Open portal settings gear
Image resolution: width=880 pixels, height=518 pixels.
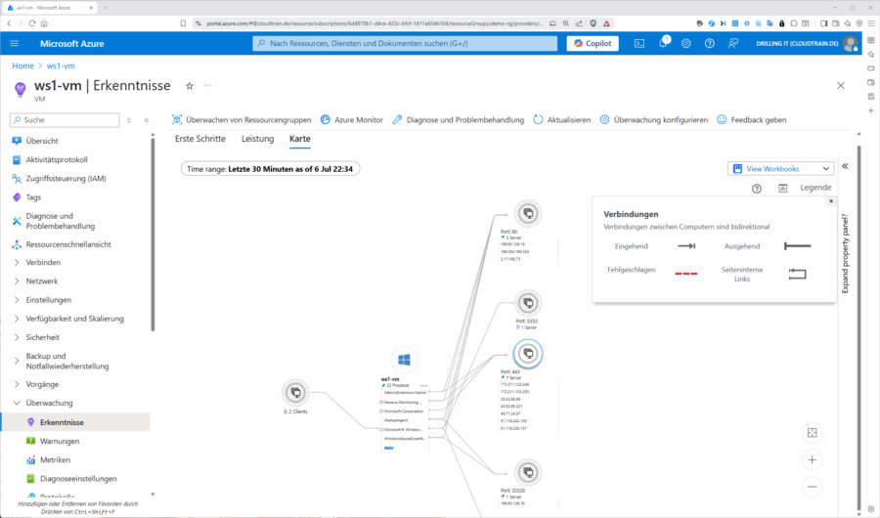tap(686, 43)
